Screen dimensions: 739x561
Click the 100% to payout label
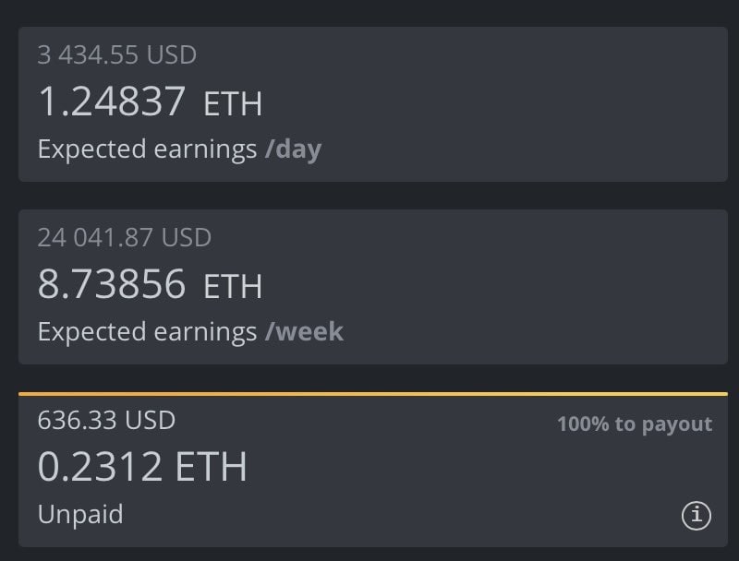click(635, 424)
